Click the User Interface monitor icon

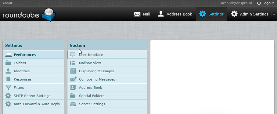click(x=73, y=55)
